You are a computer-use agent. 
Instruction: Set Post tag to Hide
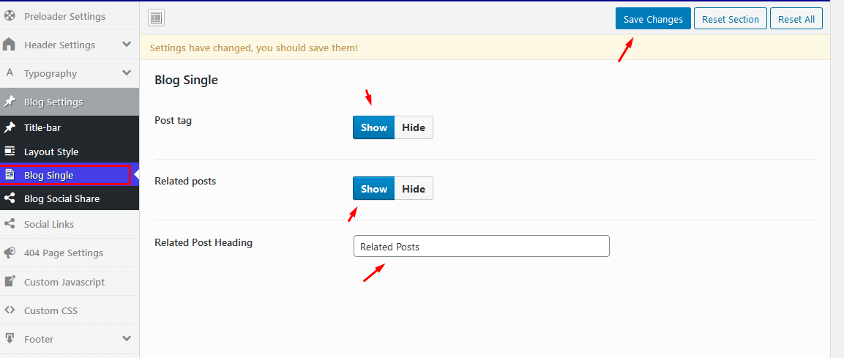414,127
